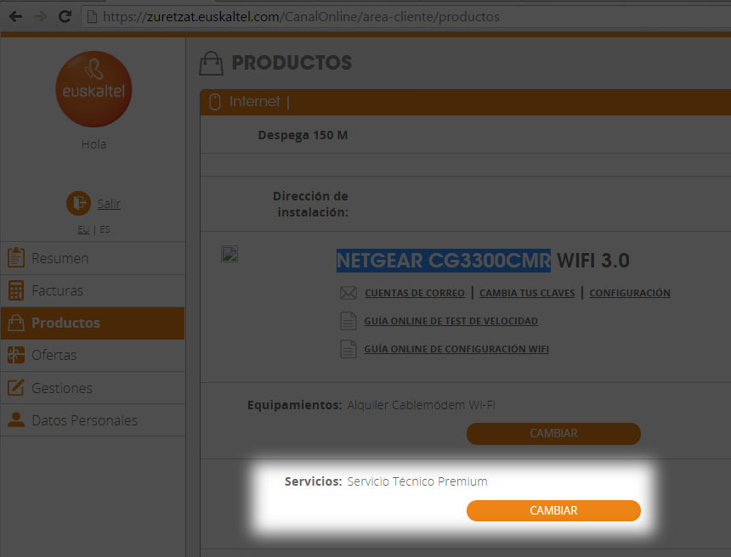Viewport: 731px width, 557px height.
Task: Switch language to EU
Action: coord(83,229)
